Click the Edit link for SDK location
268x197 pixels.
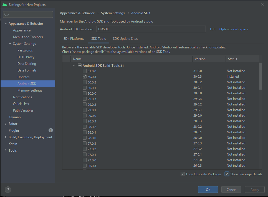(x=213, y=29)
